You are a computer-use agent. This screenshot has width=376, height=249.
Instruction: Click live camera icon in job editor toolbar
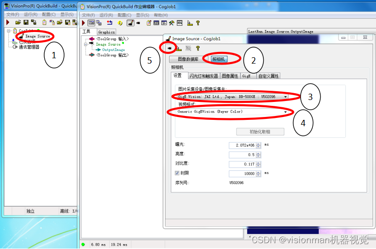pos(138,23)
